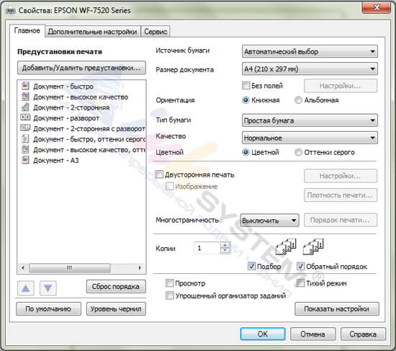Open help via 'Справка' button

pos(363,334)
